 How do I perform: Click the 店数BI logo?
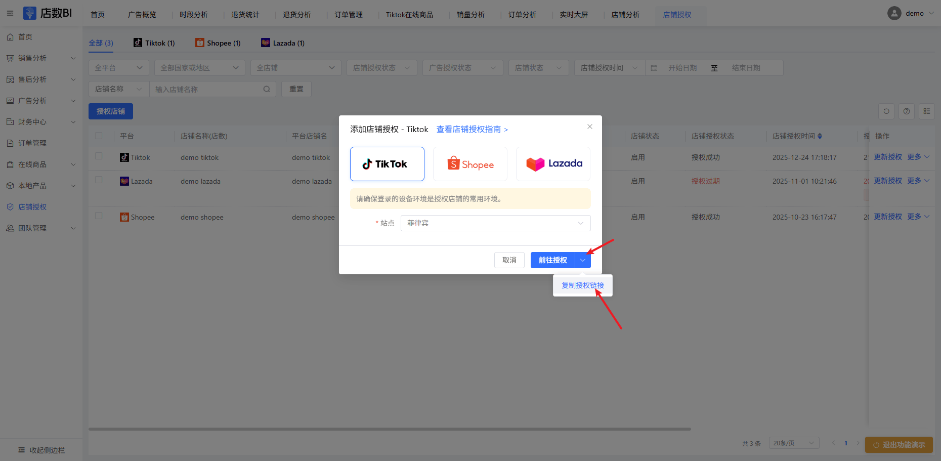48,13
